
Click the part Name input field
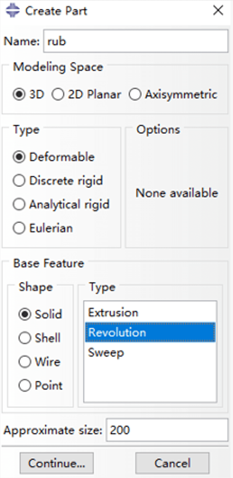135,41
